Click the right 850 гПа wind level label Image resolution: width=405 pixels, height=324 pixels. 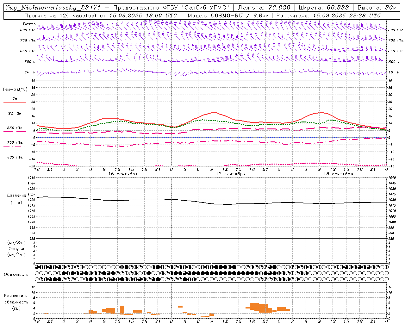396,51
